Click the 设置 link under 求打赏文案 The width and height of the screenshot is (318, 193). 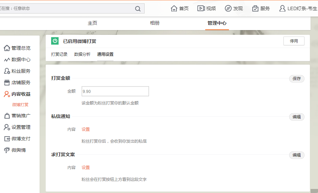(x=86, y=168)
